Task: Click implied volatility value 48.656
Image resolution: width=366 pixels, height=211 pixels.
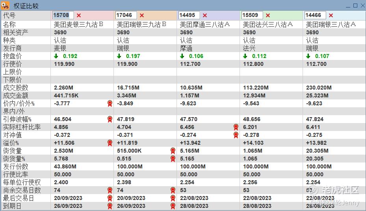Action: click(252, 119)
